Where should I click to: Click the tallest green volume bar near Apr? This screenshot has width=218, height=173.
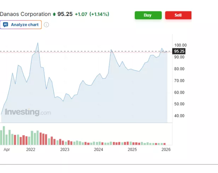coord(4,135)
